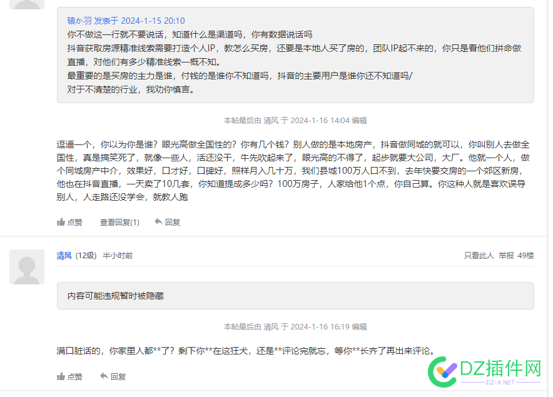The width and height of the screenshot is (553, 397).
Task: Open 清风's profile via username link
Action: click(64, 255)
